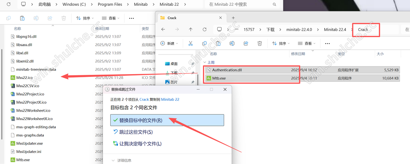Open the 排序 sort dropdown in the Minitab 22 window
This screenshot has width=410, height=164.
(84, 18)
